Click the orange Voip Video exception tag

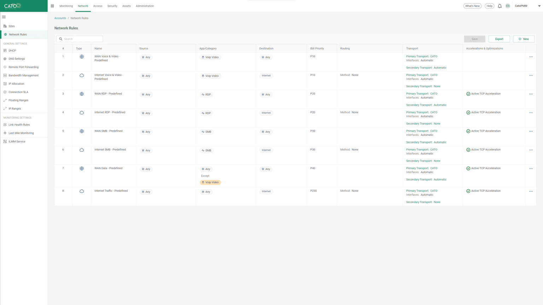click(x=210, y=183)
